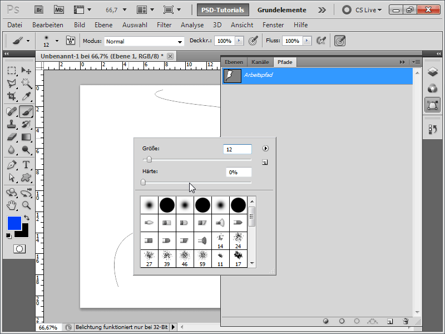This screenshot has height=334, width=445.
Task: Click the Größe value field
Action: coord(238,149)
